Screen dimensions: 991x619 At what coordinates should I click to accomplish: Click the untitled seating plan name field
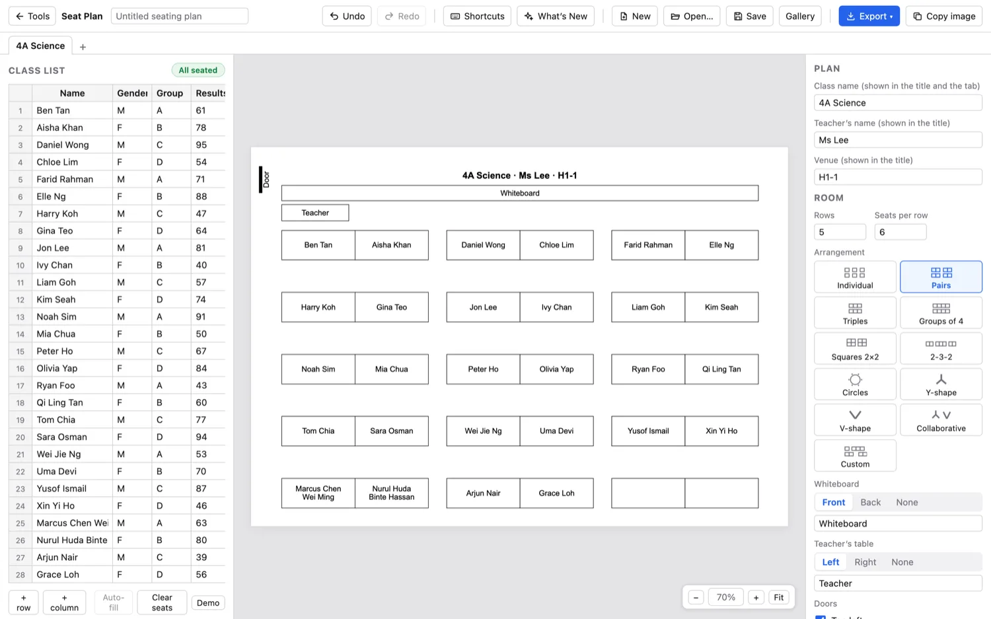click(x=180, y=16)
